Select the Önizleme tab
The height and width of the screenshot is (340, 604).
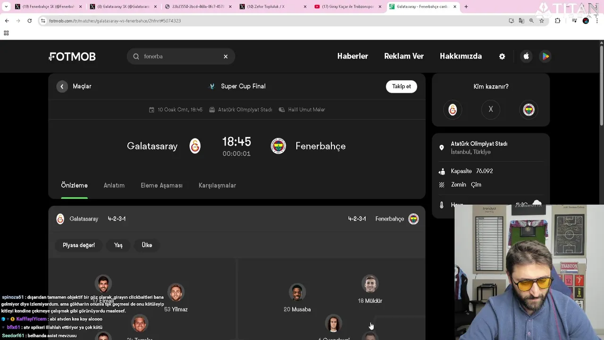coord(74,185)
